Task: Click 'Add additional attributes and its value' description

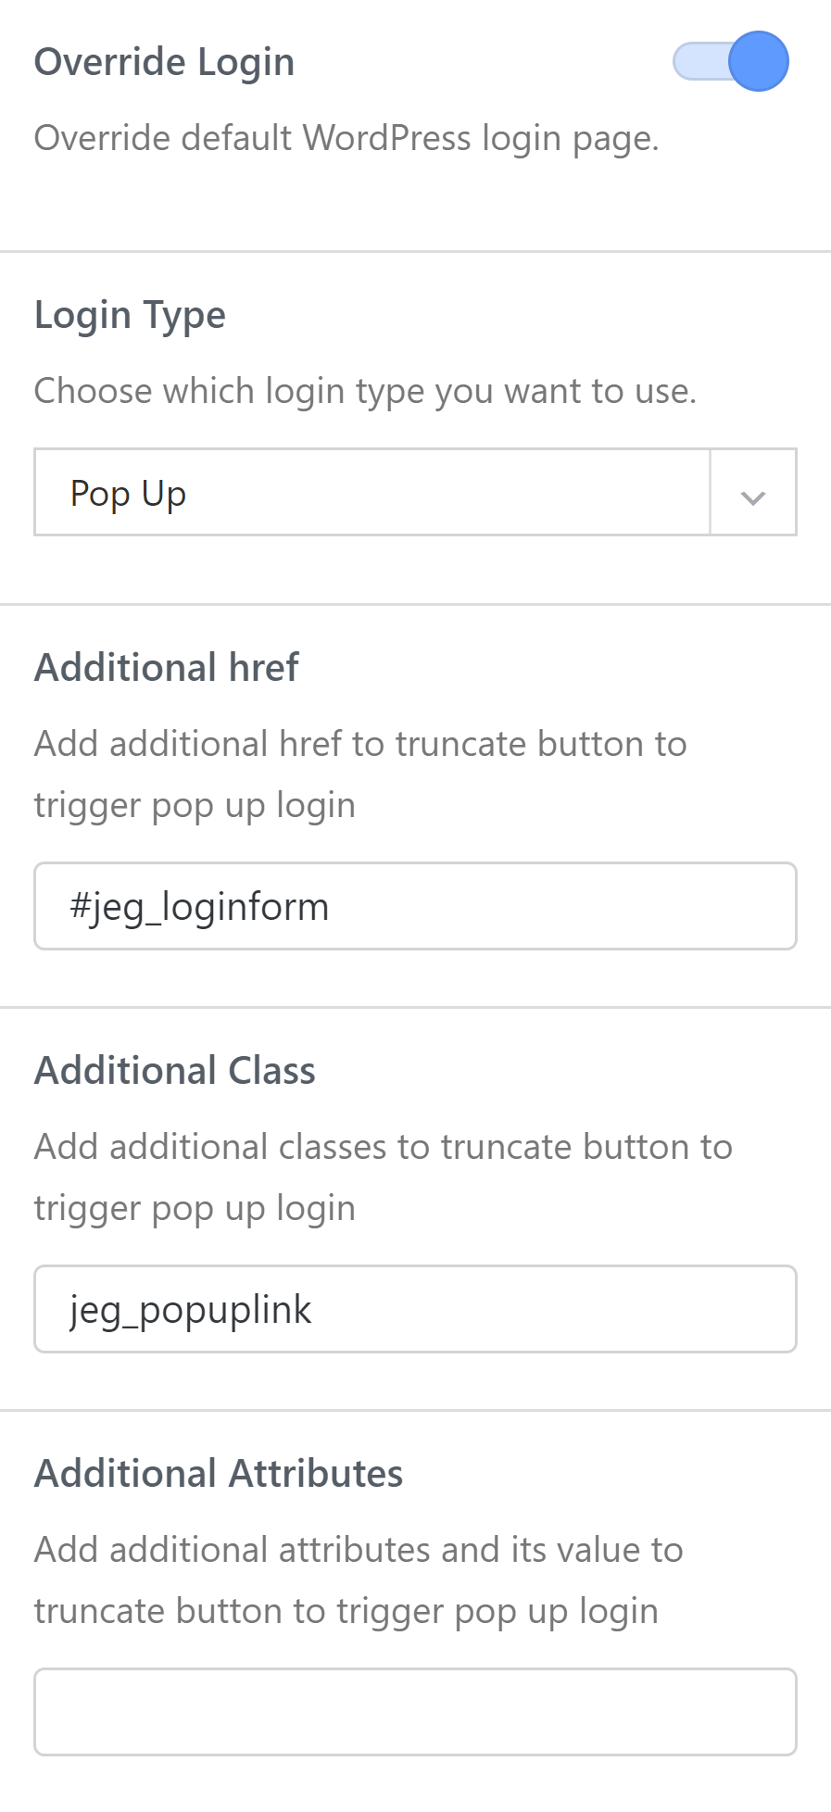Action: tap(359, 1550)
